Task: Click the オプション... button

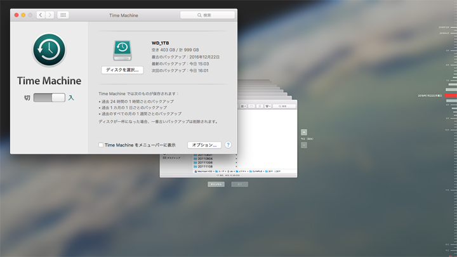Action: point(204,145)
